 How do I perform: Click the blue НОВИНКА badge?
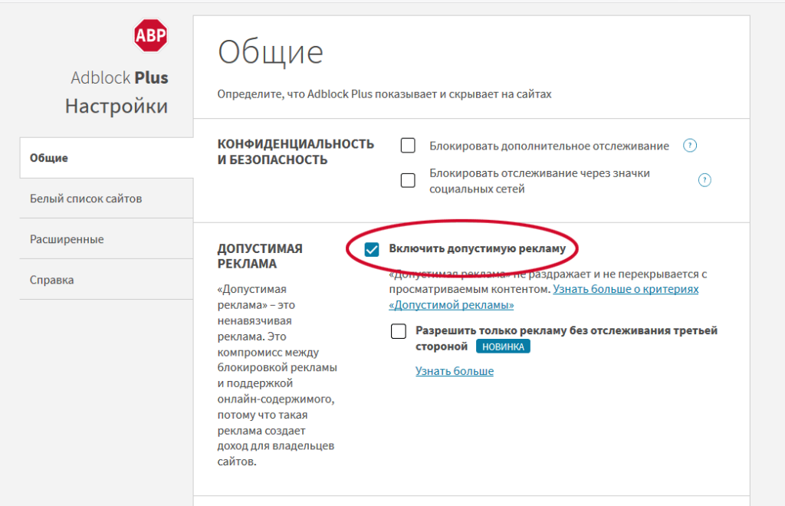coord(503,347)
